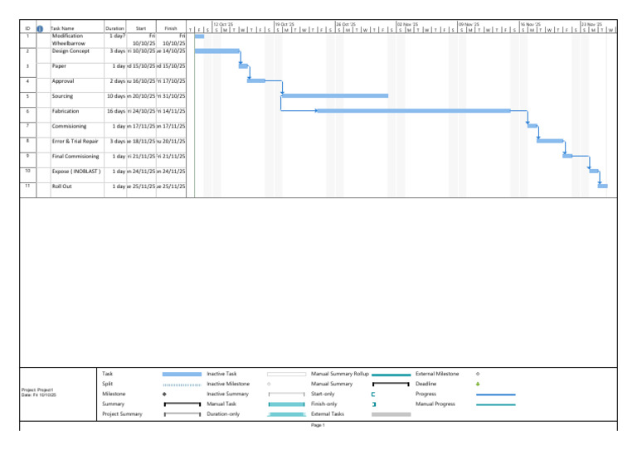Select the Duration column header
Viewport: 637px width, 450px height.
(x=114, y=28)
